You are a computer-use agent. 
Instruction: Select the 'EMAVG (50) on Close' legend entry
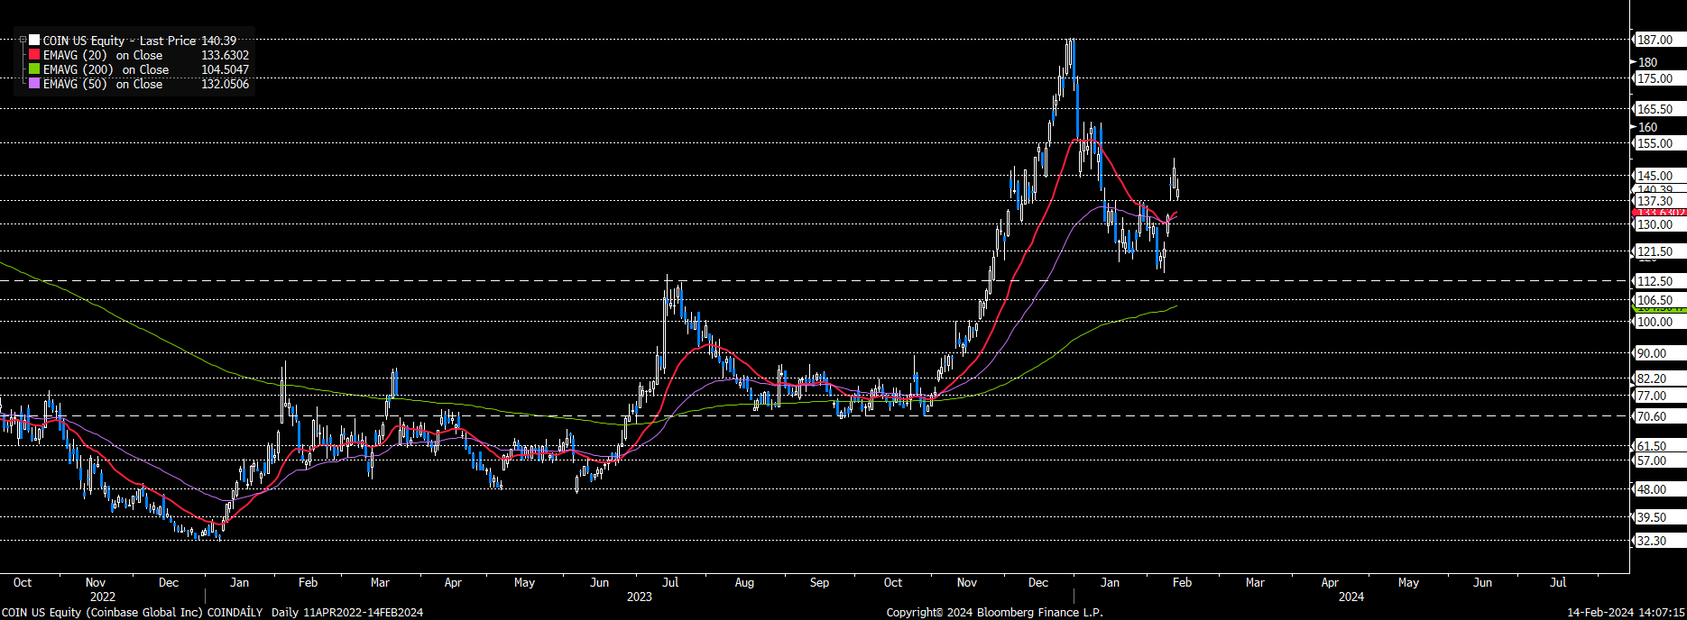pos(103,84)
